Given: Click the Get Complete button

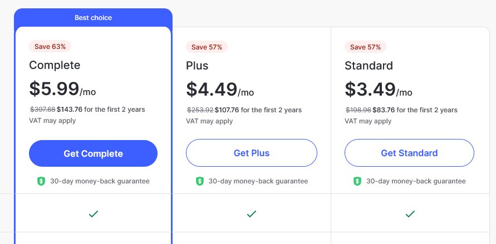Looking at the screenshot, I should (93, 153).
